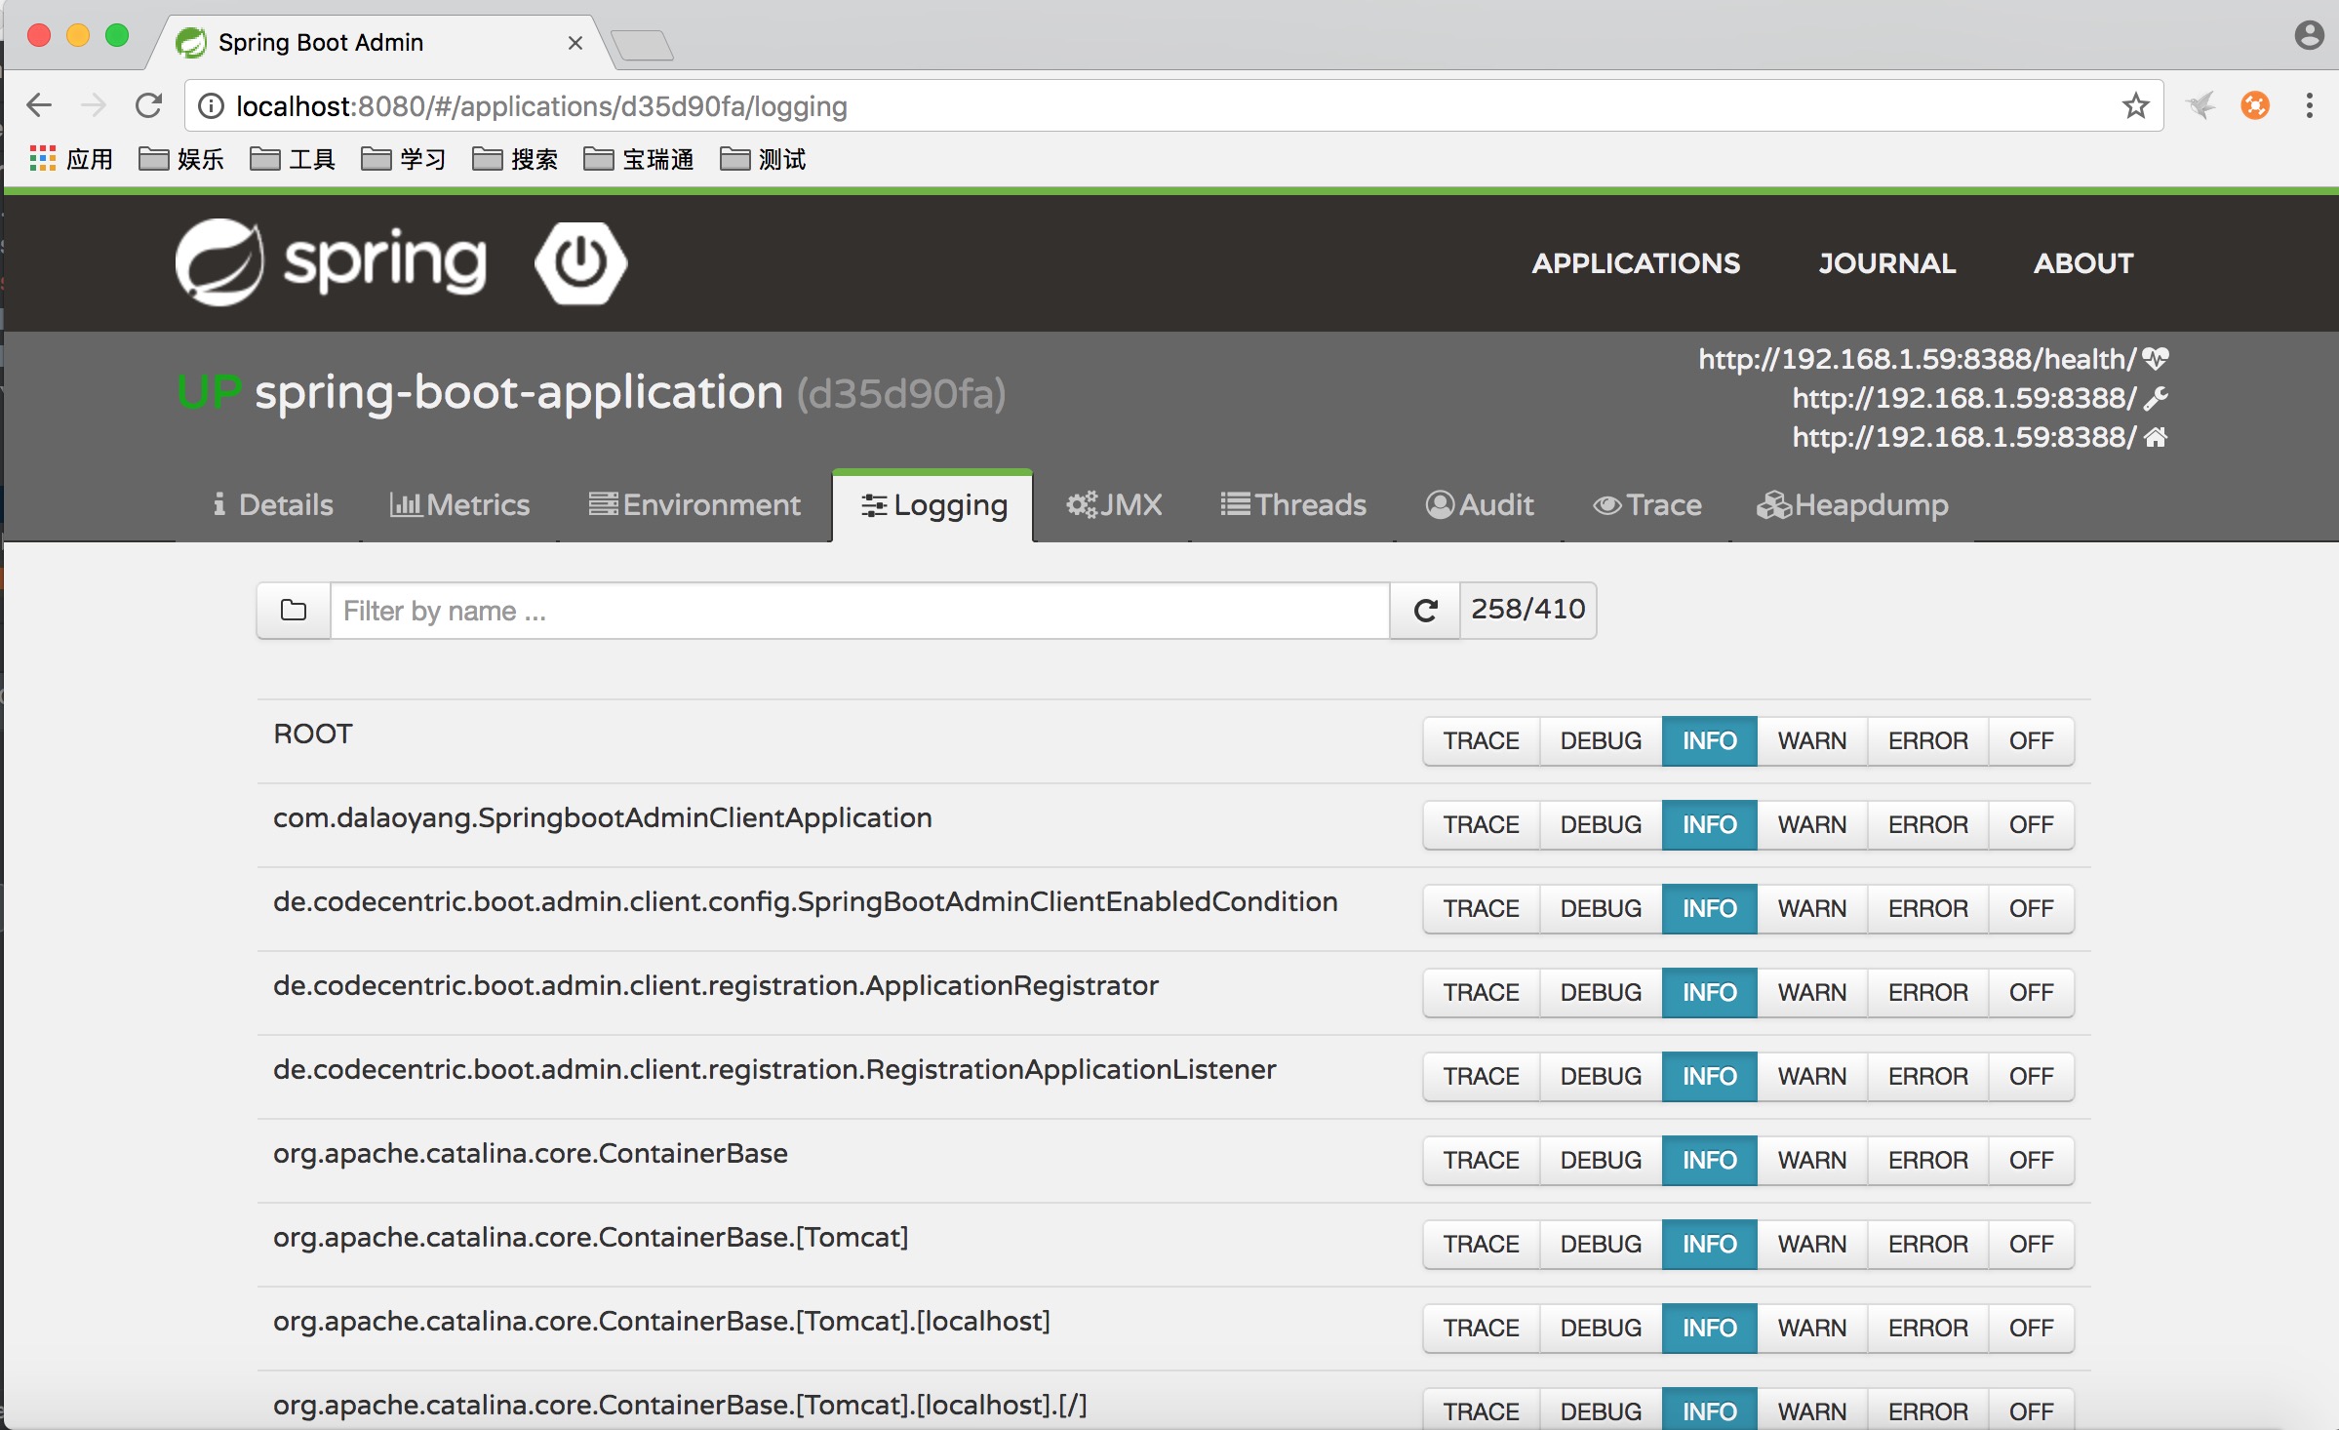Switch to the Metrics tab
The image size is (2339, 1430).
[x=459, y=505]
